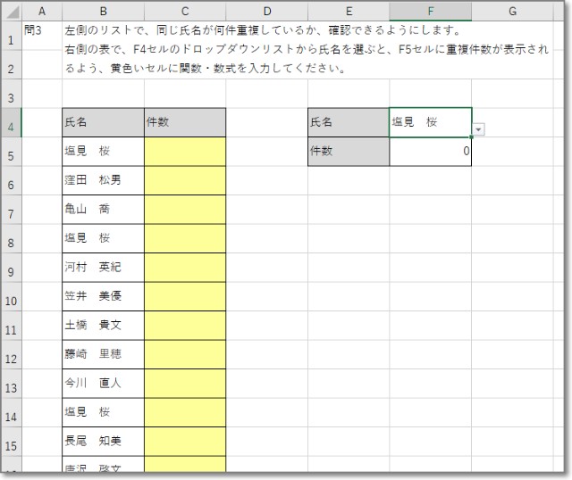Select the 件数 header cell in column C
The width and height of the screenshot is (572, 480).
click(184, 122)
